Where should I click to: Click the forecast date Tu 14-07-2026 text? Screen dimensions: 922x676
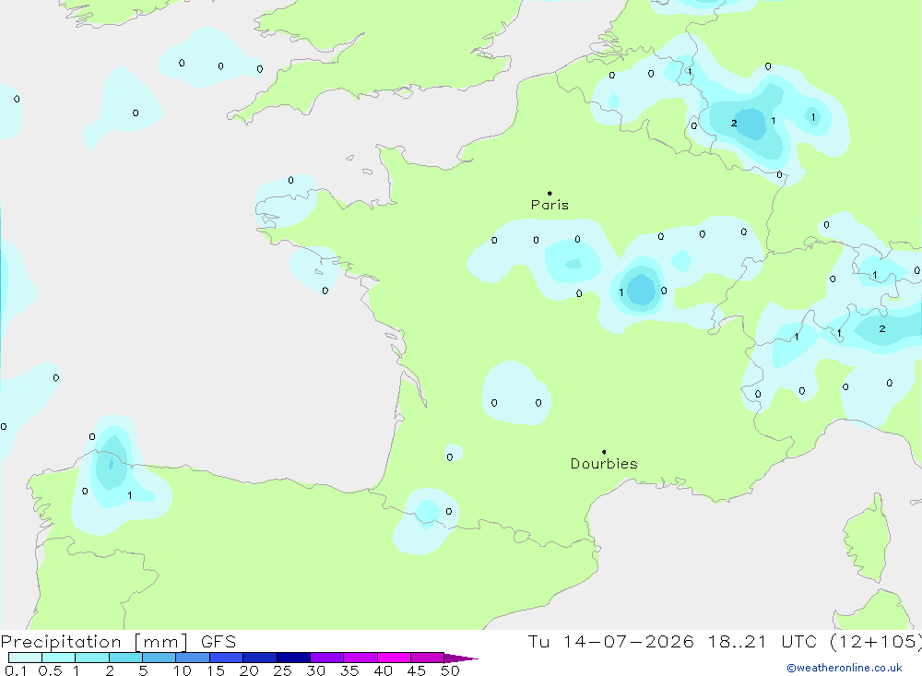pyautogui.click(x=610, y=642)
